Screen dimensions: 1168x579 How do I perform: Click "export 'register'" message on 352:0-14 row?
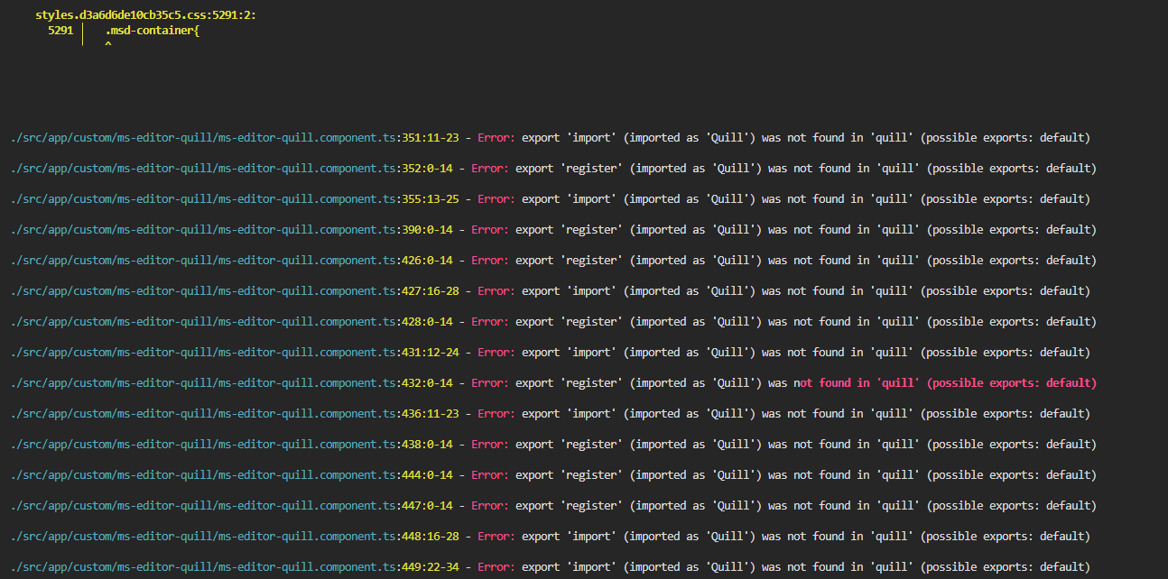pyautogui.click(x=570, y=169)
